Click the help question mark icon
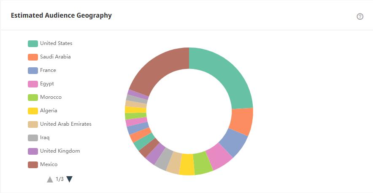The height and width of the screenshot is (193, 373). pos(360,16)
